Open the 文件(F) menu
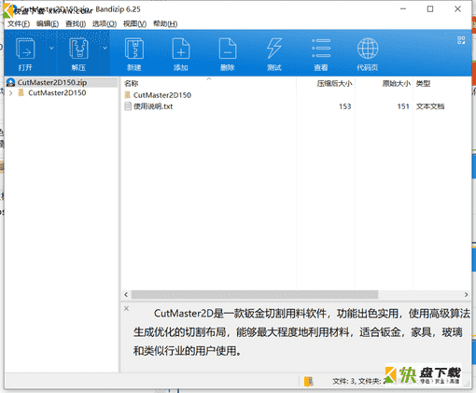 pos(19,24)
